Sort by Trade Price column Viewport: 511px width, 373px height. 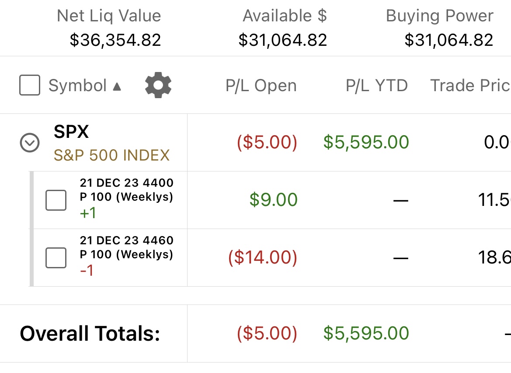(x=470, y=86)
